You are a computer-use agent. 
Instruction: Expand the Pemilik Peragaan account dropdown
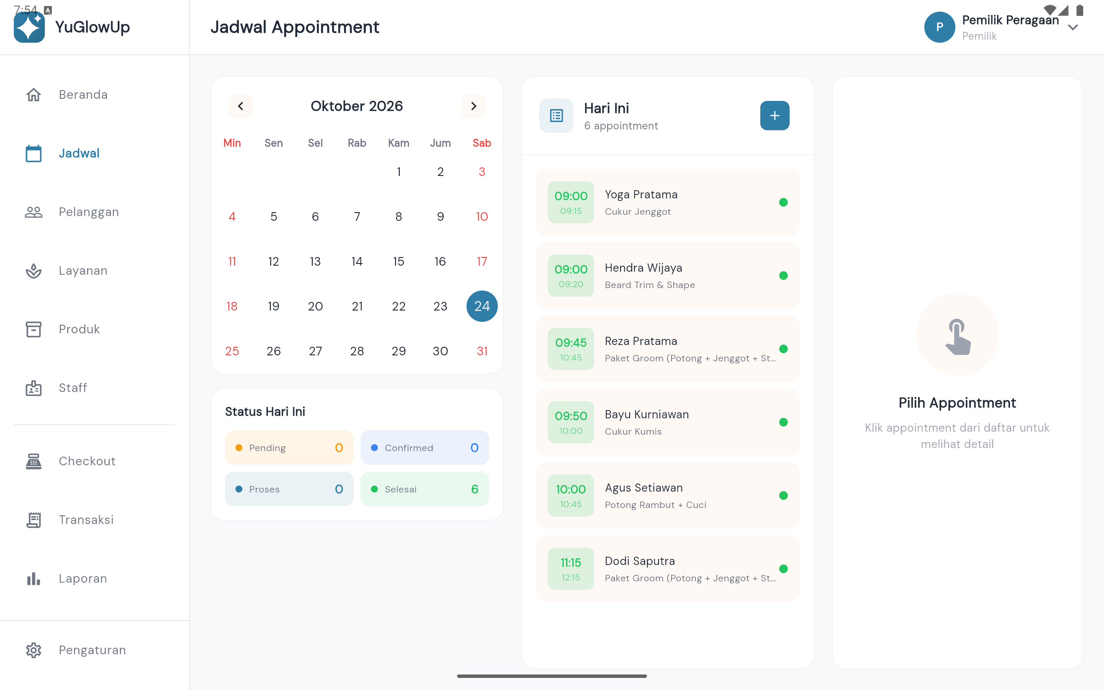(1073, 27)
